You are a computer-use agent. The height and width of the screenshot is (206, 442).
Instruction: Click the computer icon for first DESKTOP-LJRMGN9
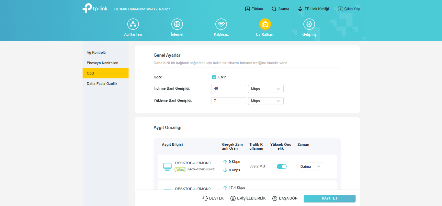167,166
